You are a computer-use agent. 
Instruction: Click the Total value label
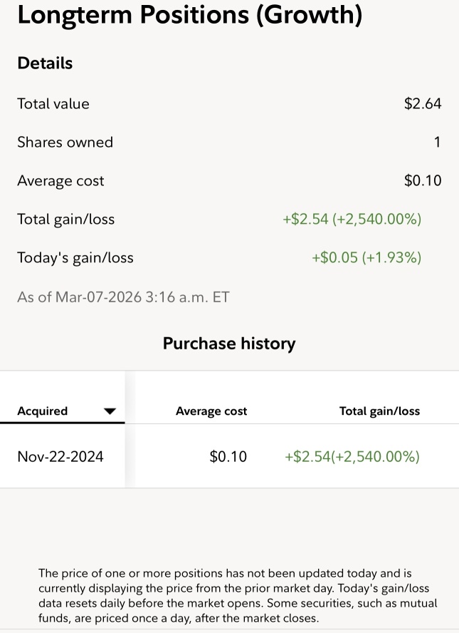point(53,104)
